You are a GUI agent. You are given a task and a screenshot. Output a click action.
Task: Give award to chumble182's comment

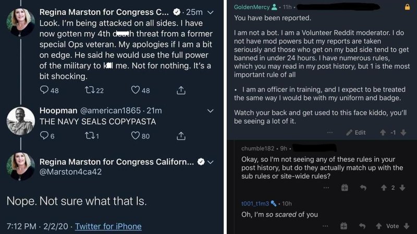point(344,187)
